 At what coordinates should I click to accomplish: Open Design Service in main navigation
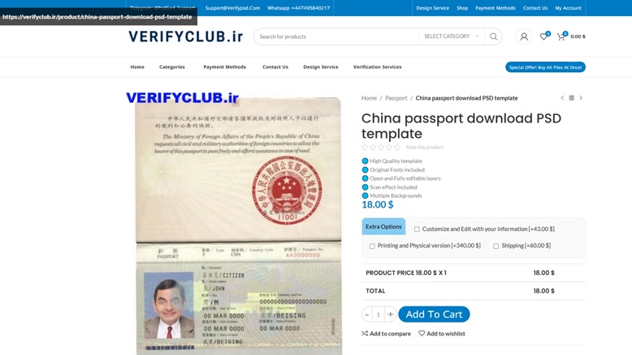coord(321,67)
